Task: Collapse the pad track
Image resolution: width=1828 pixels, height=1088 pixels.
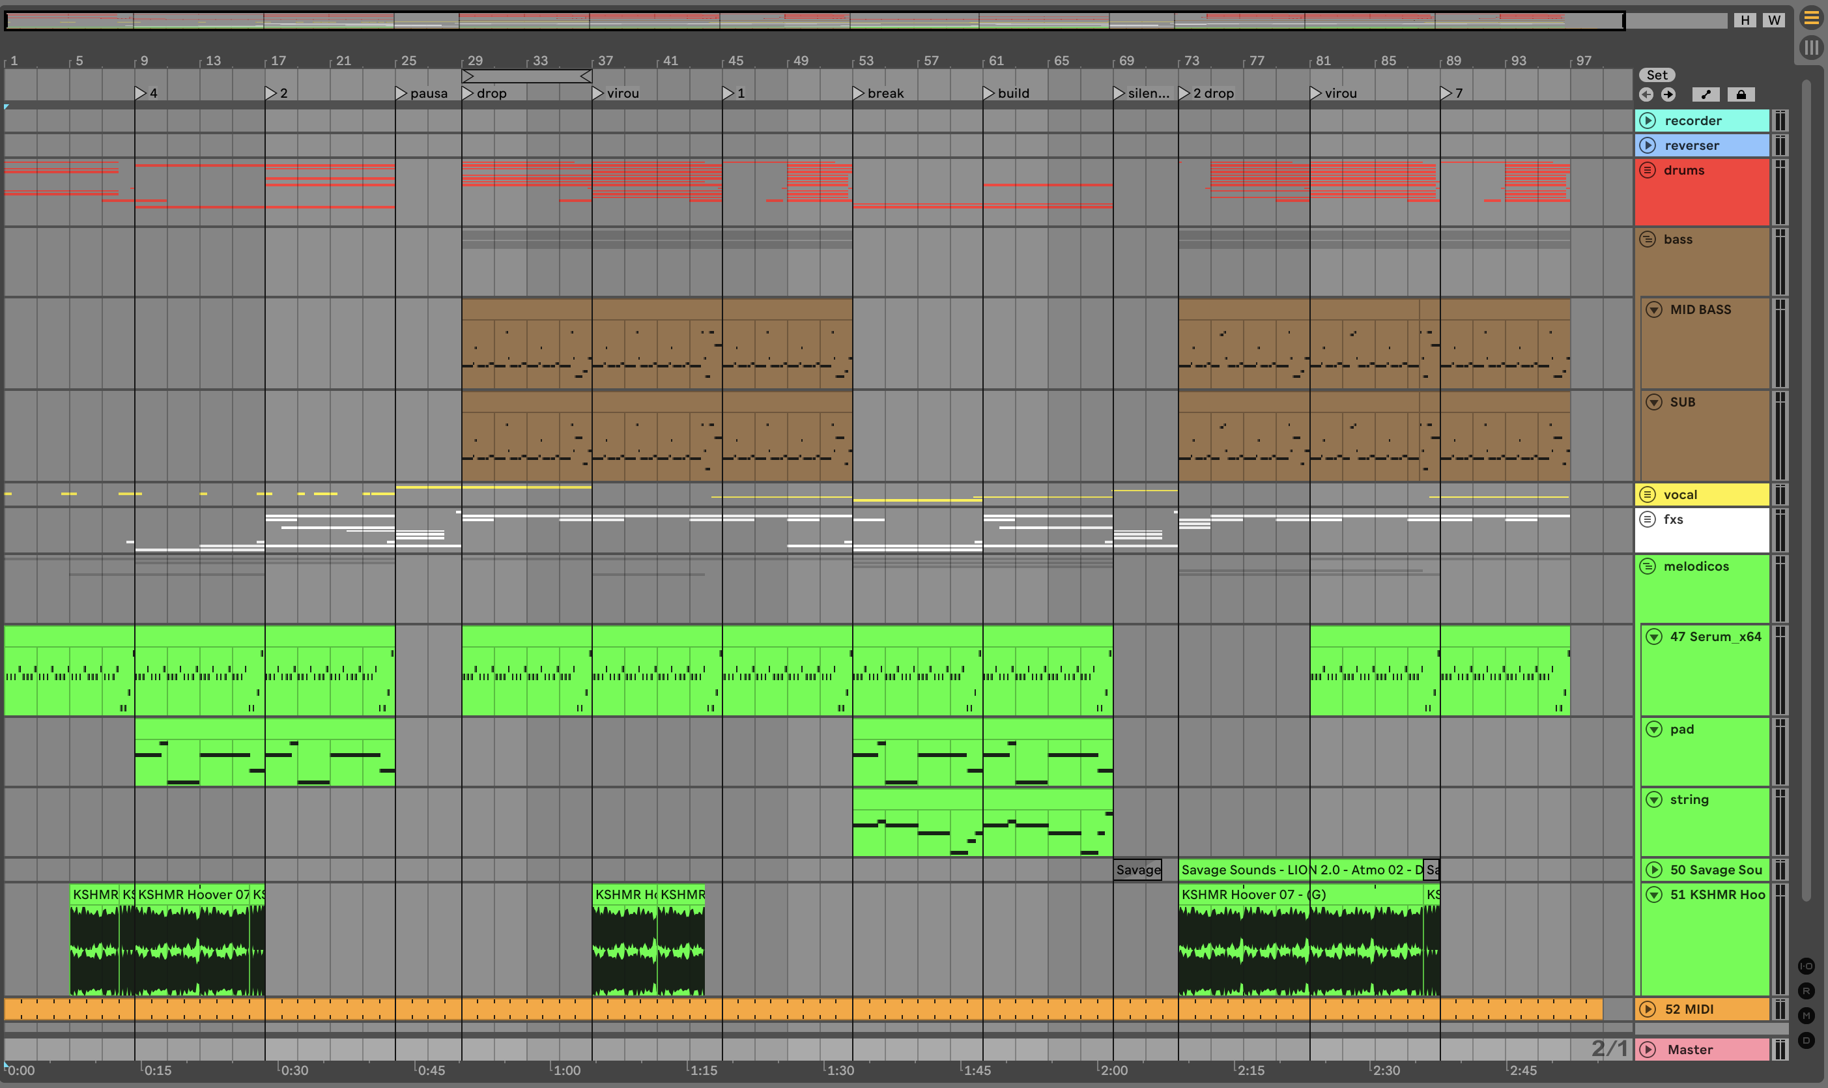Action: coord(1654,729)
